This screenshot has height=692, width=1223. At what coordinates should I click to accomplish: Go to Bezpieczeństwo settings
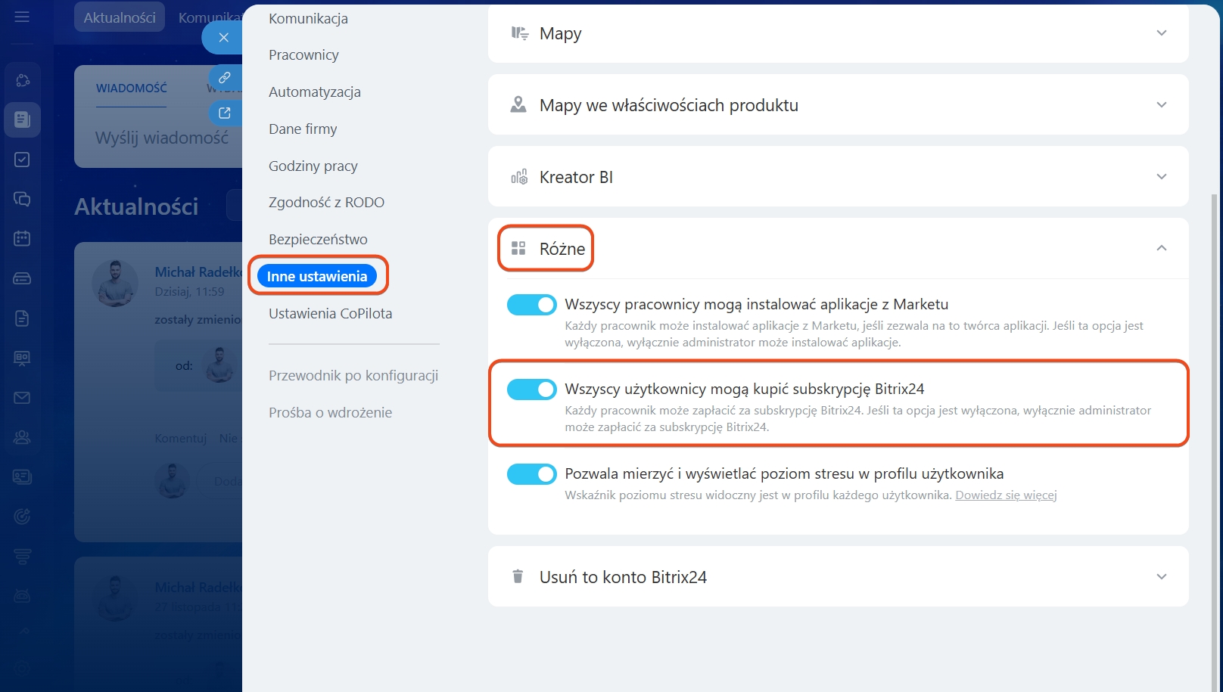coord(318,239)
